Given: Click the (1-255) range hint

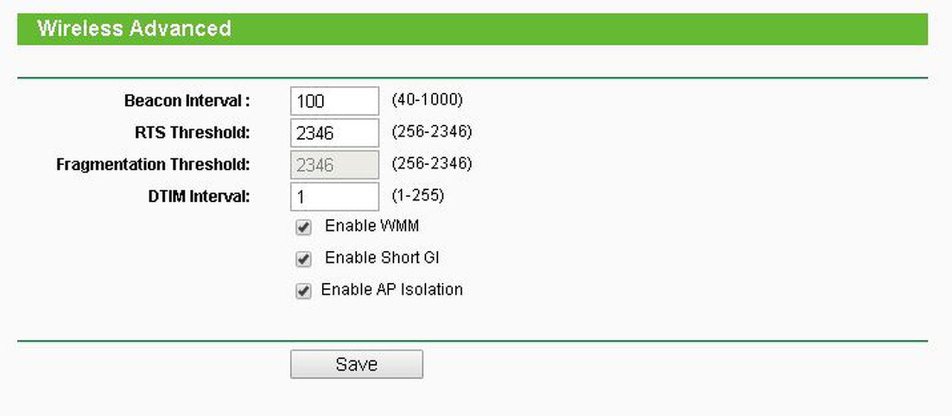Looking at the screenshot, I should (x=417, y=195).
